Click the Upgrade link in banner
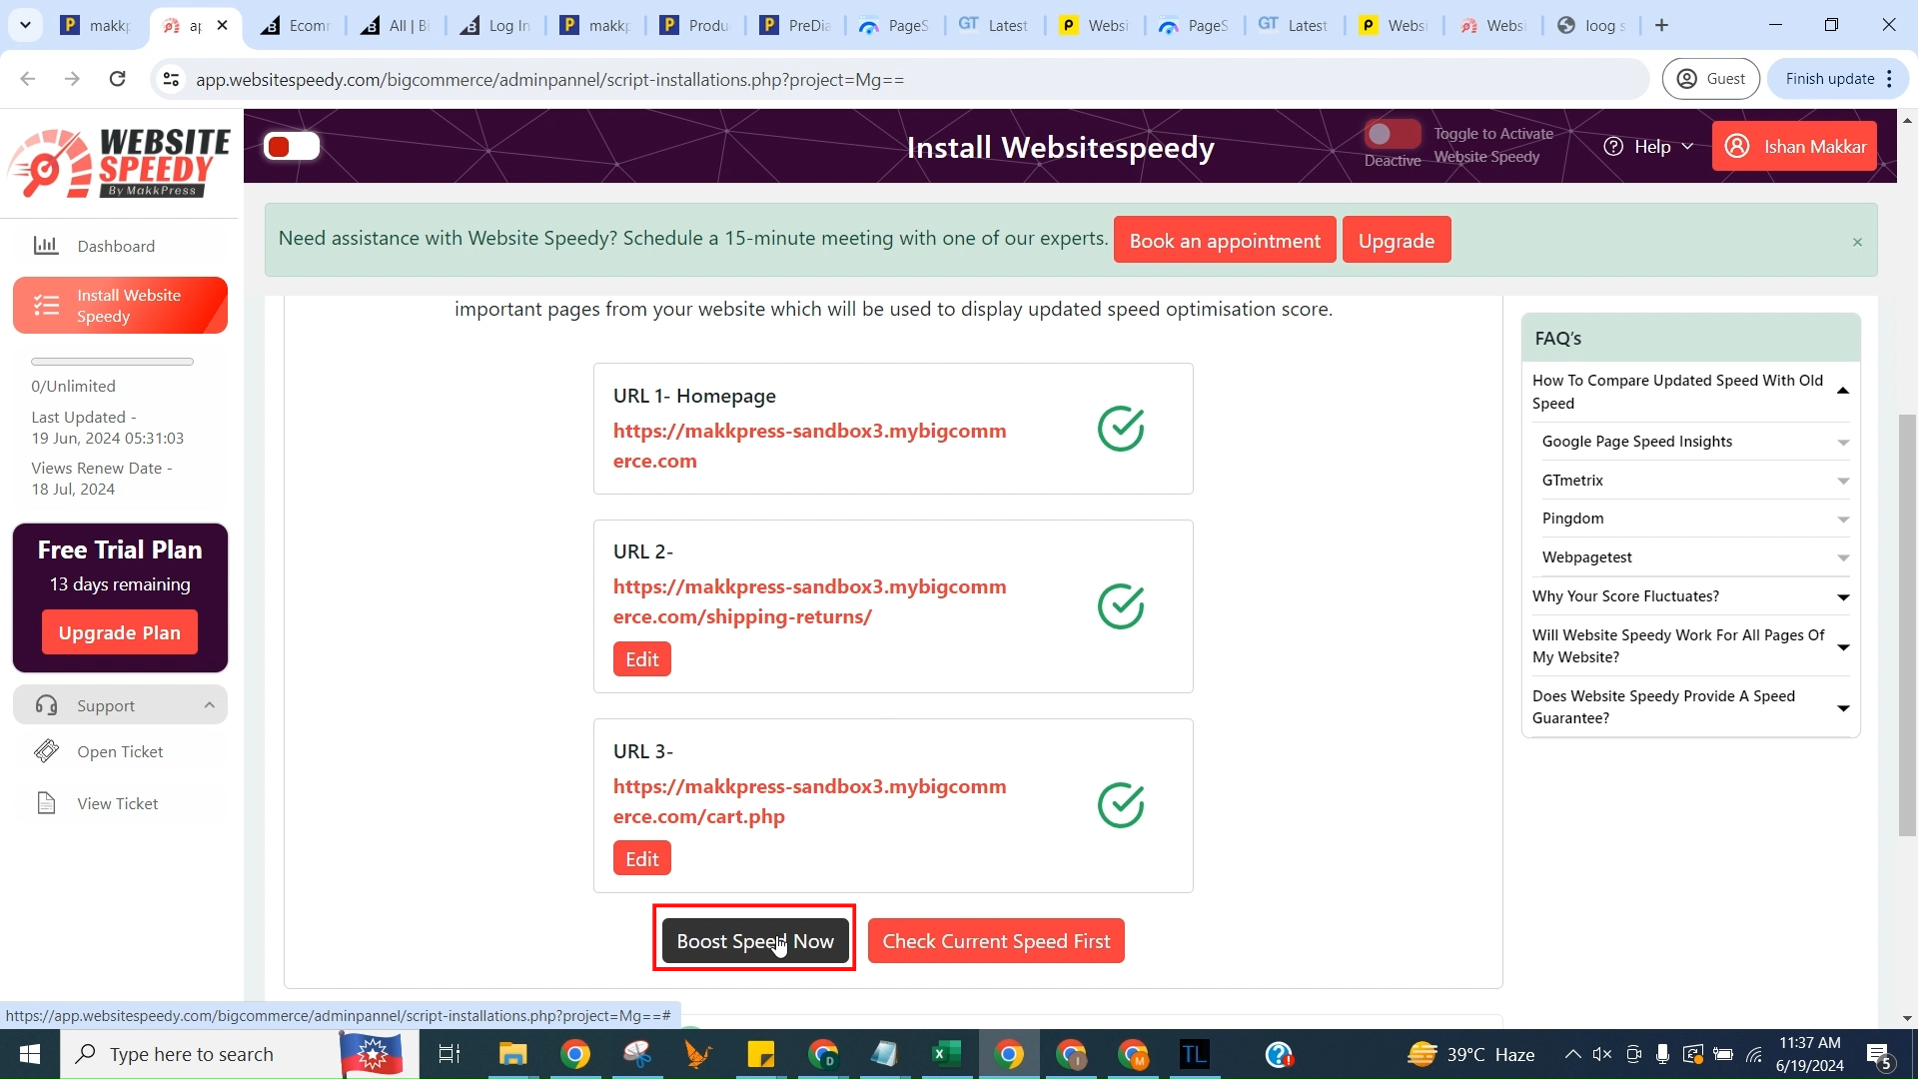 pos(1399,240)
